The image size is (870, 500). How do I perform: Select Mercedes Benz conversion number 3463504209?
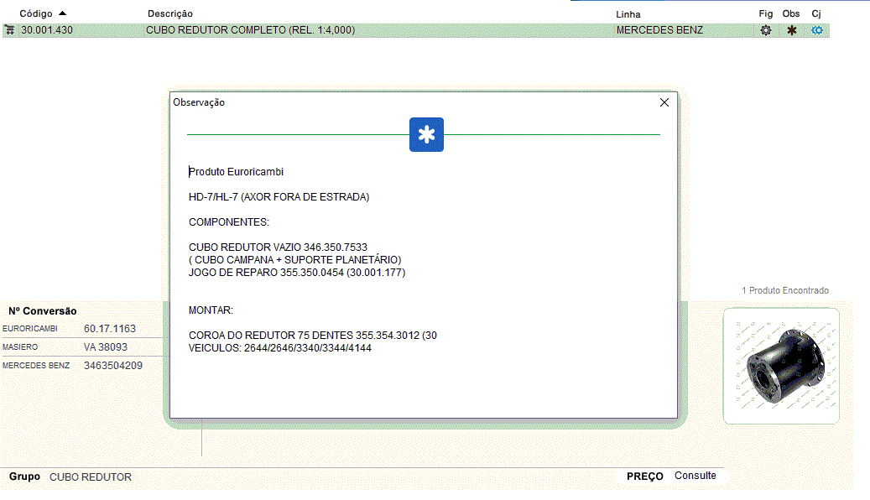pos(112,366)
